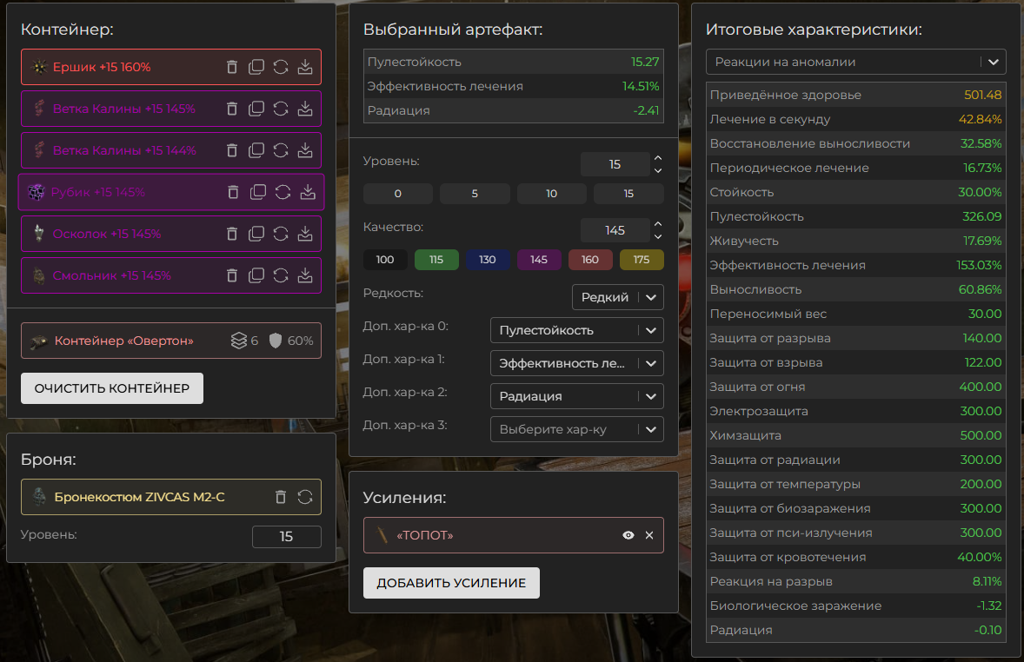Click the save icon on Рубик row
1024x662 pixels.
point(307,192)
